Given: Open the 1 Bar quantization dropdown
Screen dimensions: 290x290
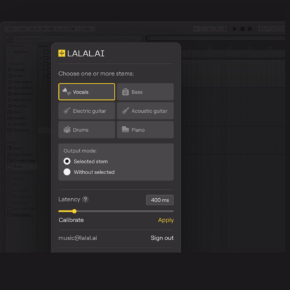Looking at the screenshot, I should coord(88,28).
